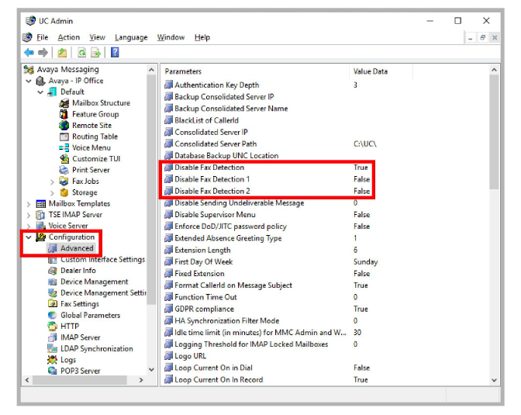The height and width of the screenshot is (415, 521).
Task: Click the Forward arrow toolbar icon
Action: (x=43, y=53)
